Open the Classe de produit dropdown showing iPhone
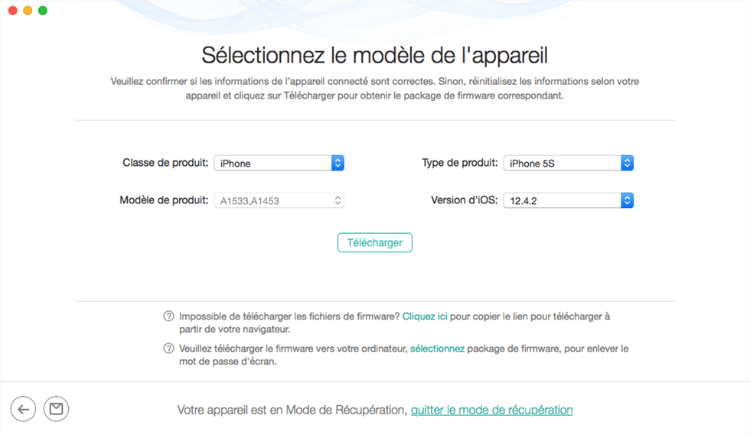Screen dimensions: 750x435 [x=279, y=163]
